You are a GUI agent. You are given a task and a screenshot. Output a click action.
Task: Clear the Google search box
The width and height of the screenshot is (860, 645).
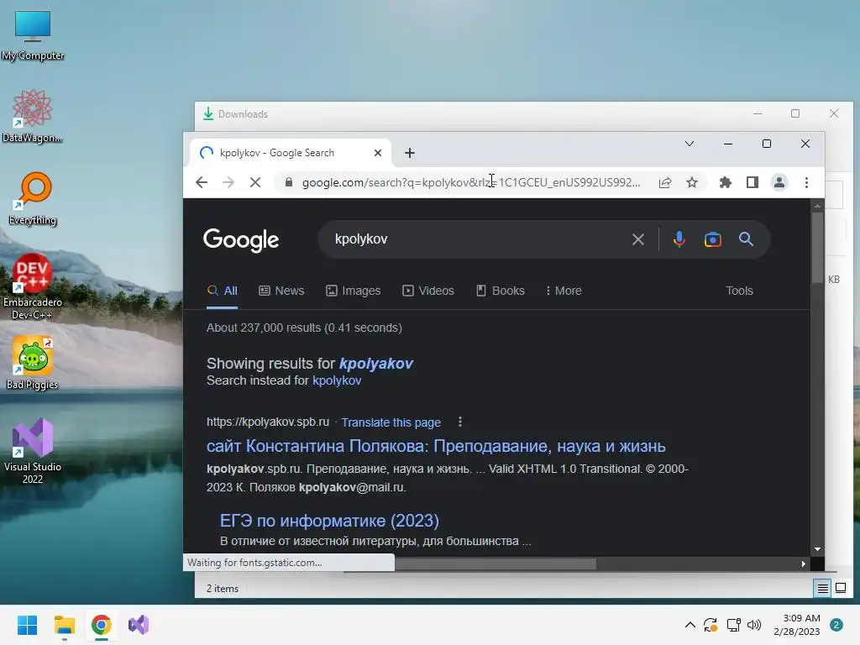point(638,239)
